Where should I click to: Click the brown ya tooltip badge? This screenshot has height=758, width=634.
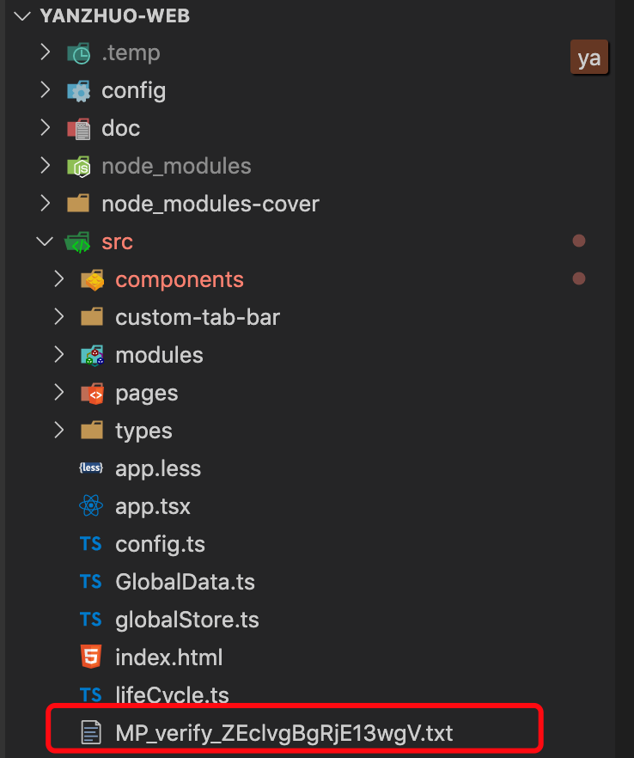pyautogui.click(x=589, y=58)
